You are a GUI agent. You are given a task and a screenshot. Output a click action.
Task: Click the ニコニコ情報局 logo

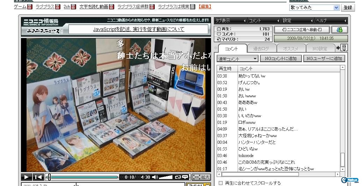(x=41, y=22)
